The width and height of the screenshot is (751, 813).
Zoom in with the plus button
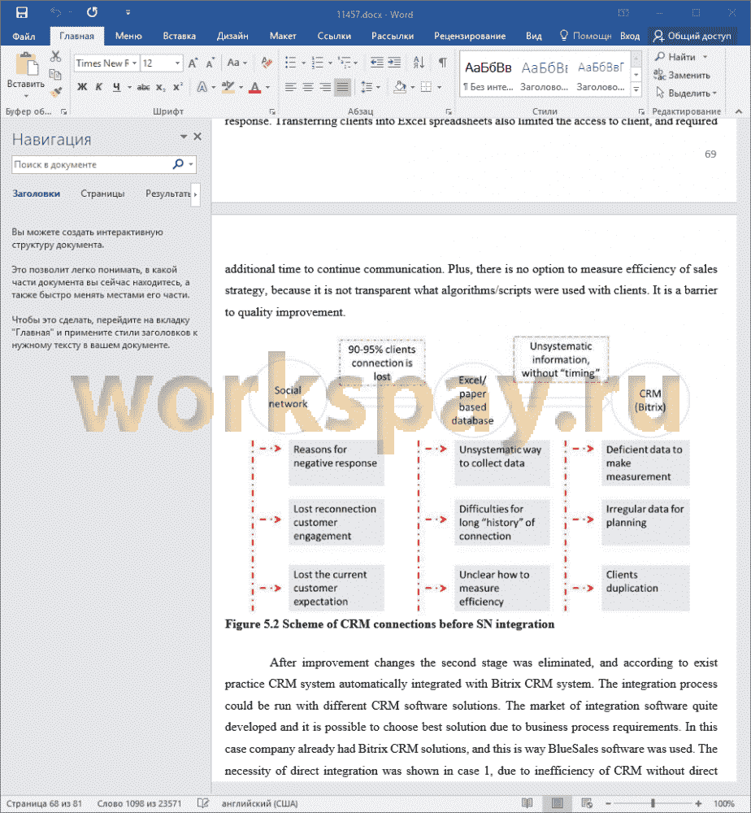click(x=698, y=802)
